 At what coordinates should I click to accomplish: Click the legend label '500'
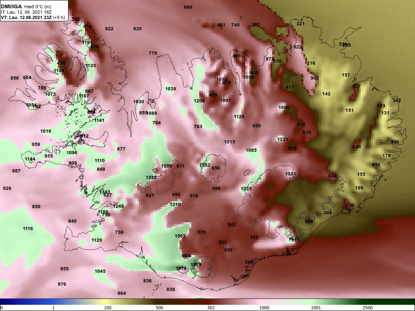(x=159, y=308)
